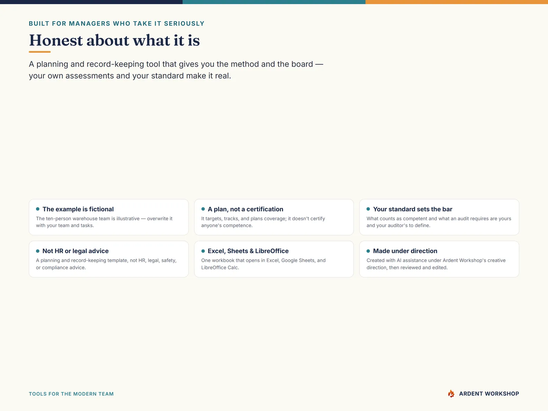The height and width of the screenshot is (411, 548).
Task: Click the 'ARDENT WORKSHOP' brand text
Action: (489, 394)
